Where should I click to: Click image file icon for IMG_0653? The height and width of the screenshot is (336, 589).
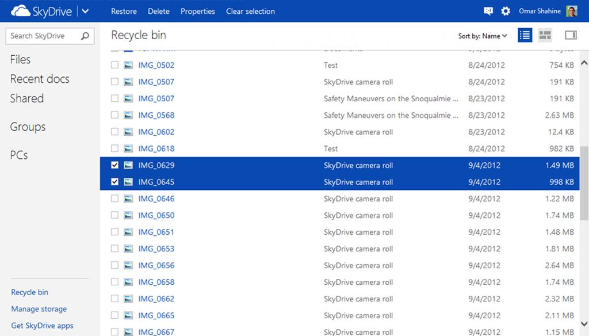coord(128,249)
